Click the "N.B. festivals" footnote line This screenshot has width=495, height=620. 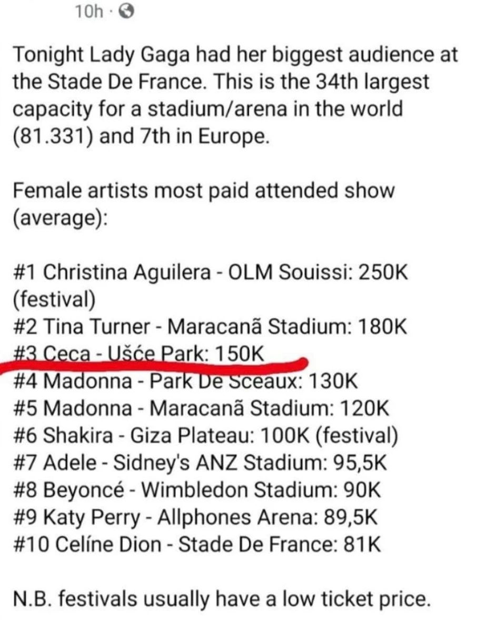[221, 598]
